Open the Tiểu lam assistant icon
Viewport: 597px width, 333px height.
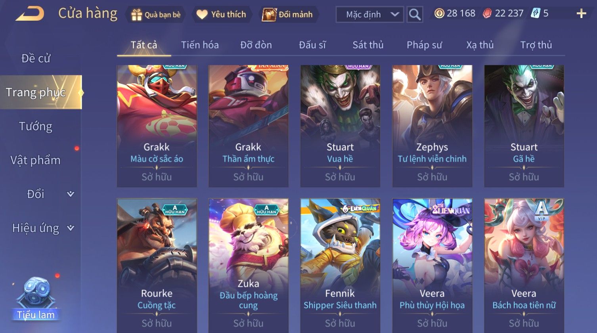point(36,299)
